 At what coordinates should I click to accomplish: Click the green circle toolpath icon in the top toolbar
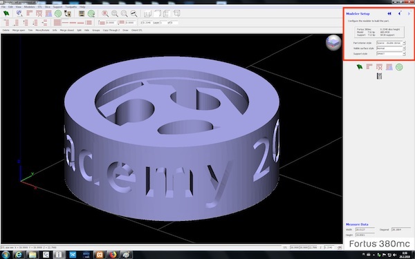(58, 13)
